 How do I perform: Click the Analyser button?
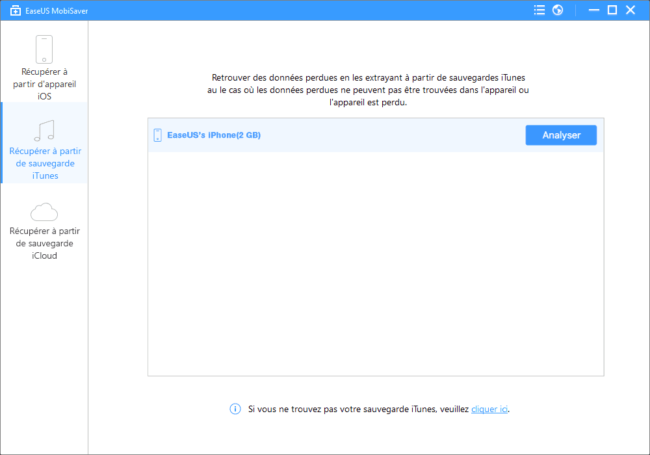[x=561, y=135]
